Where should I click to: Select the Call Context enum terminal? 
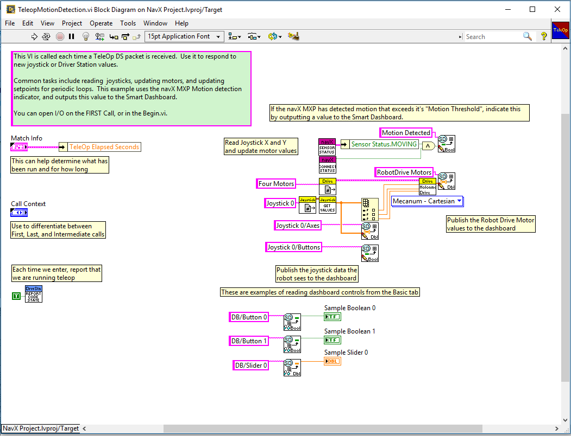point(20,213)
